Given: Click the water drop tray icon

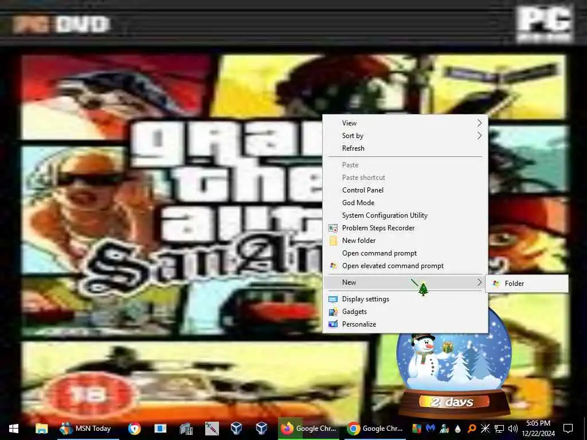Looking at the screenshot, I should click(x=457, y=429).
